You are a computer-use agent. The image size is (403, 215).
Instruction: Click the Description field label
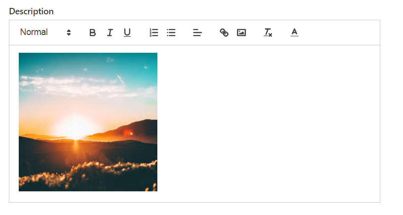(x=32, y=11)
